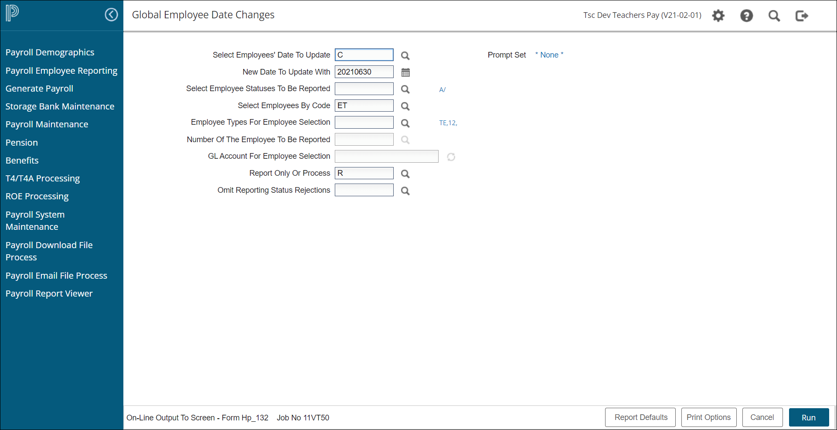The height and width of the screenshot is (430, 837).
Task: Open lookup for Select Employees' Date To Update
Action: coord(405,55)
